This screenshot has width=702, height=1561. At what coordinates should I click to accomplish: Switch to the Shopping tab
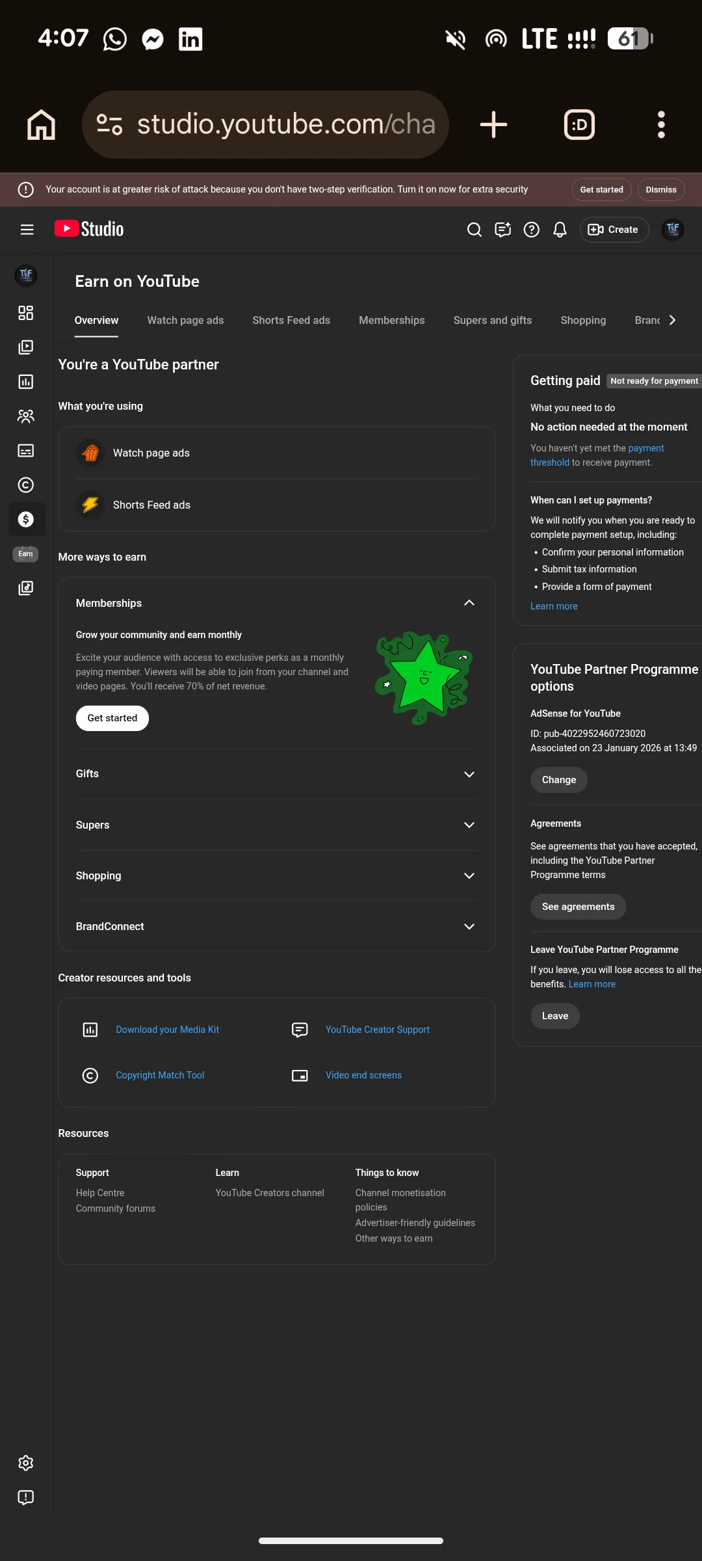point(583,320)
